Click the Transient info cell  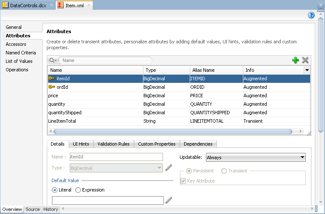click(x=277, y=121)
